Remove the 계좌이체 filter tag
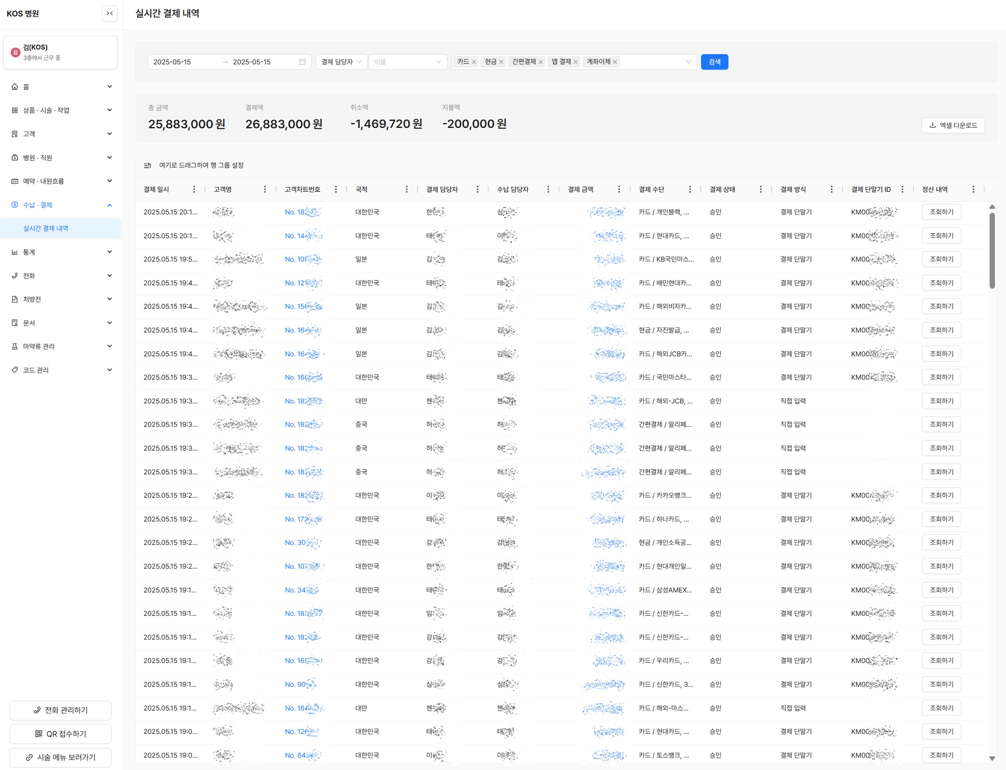Viewport: 1006px width, 770px height. click(x=615, y=62)
